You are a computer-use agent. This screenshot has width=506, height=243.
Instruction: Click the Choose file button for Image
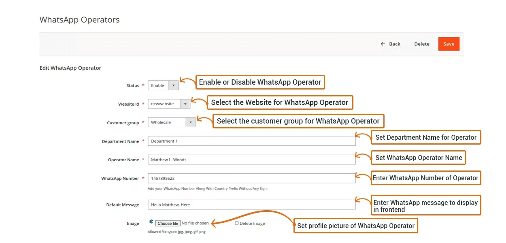pos(168,224)
